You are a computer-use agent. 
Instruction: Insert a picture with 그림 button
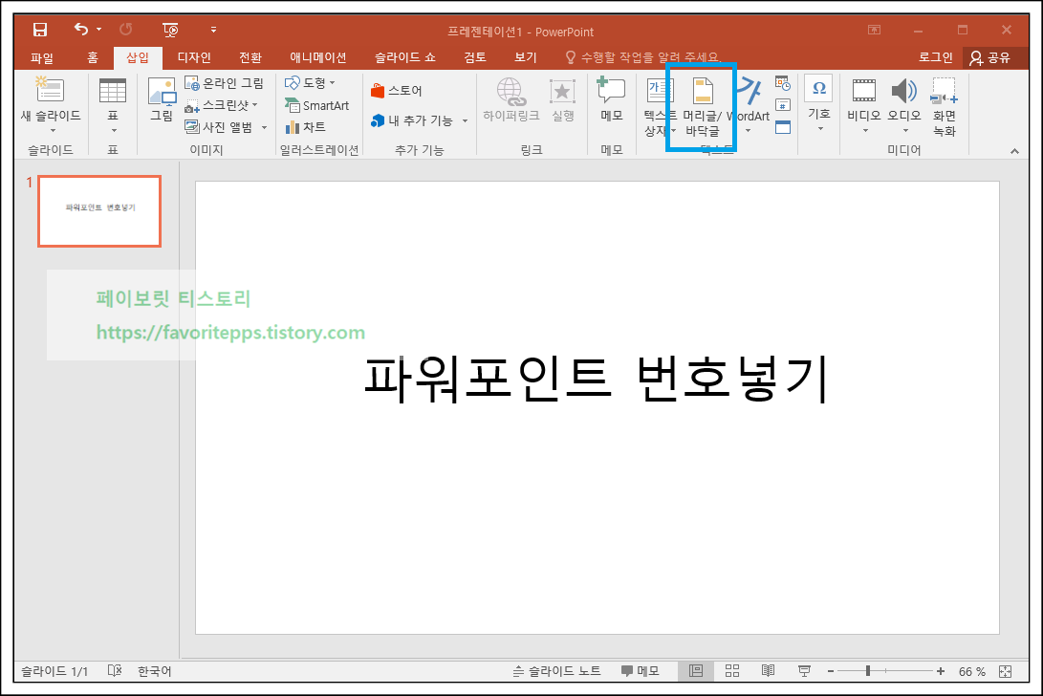(162, 99)
